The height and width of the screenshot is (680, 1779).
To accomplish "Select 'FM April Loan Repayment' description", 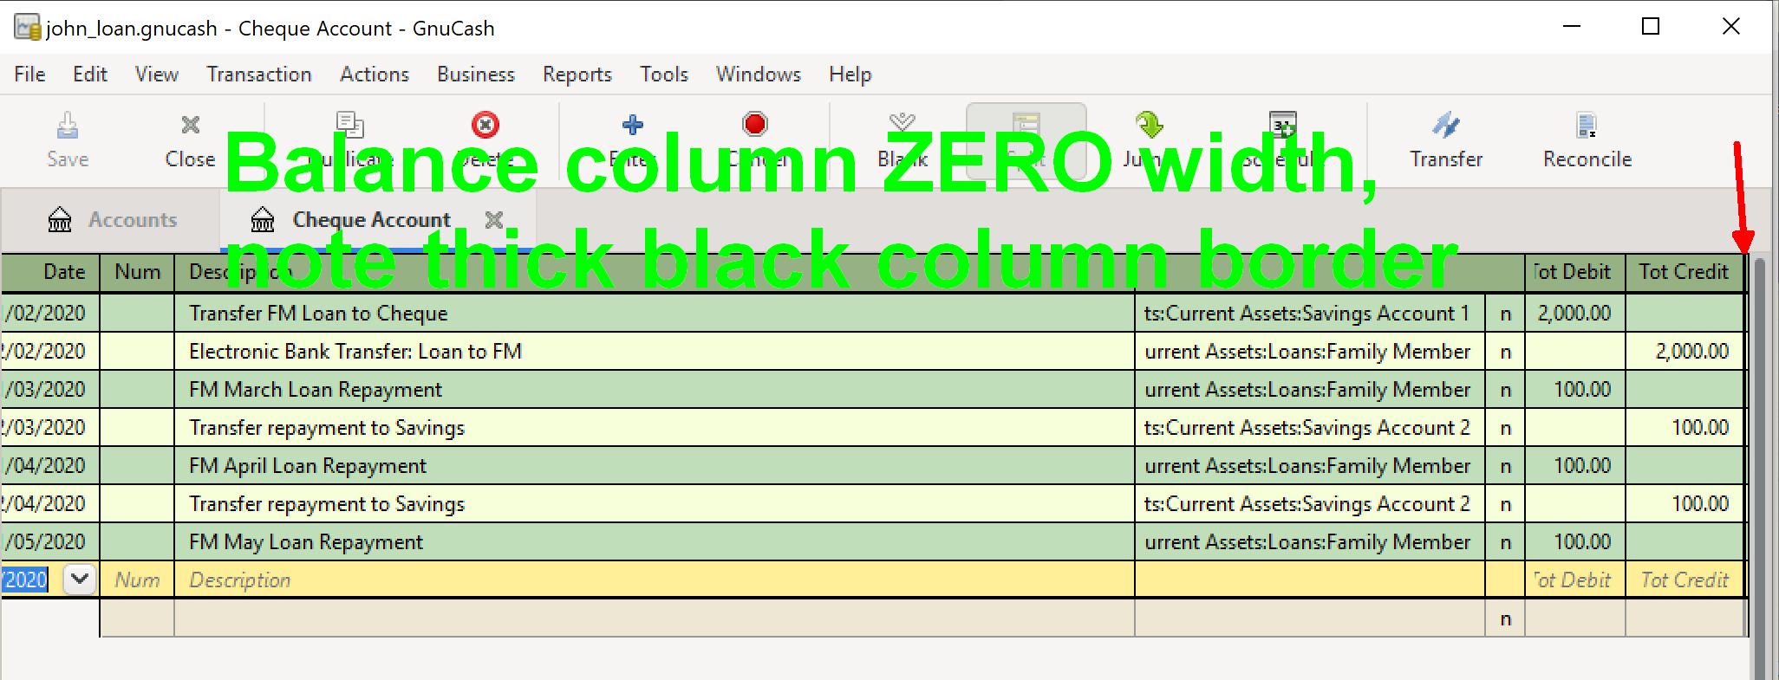I will [308, 466].
